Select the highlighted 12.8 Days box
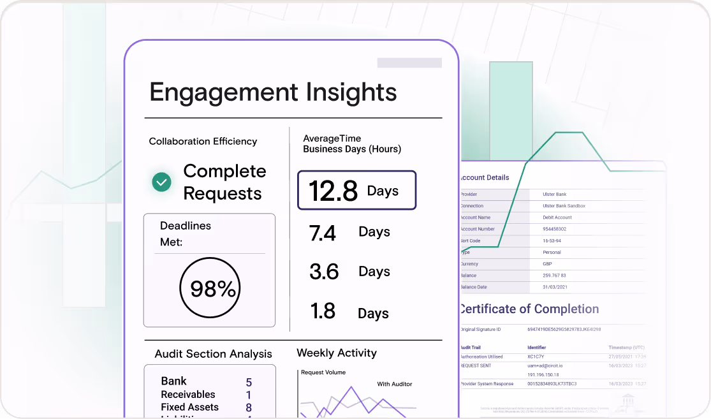The image size is (711, 419). pyautogui.click(x=357, y=190)
